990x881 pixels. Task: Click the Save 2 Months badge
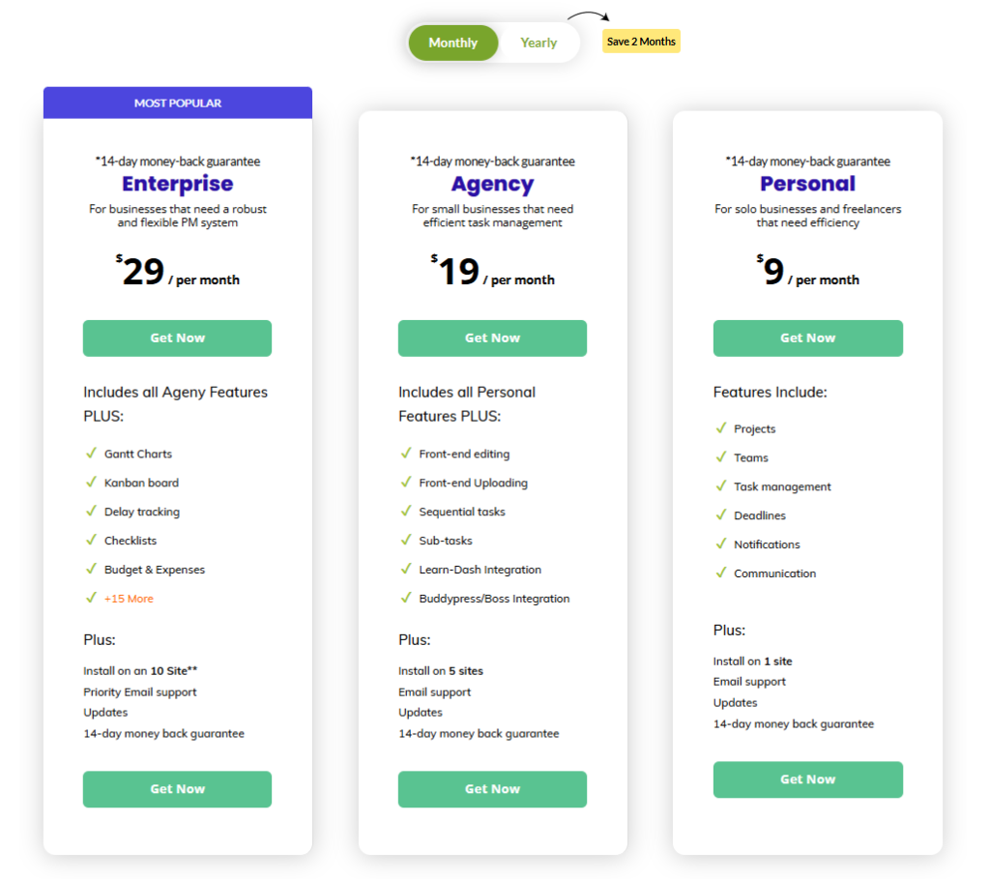click(641, 41)
